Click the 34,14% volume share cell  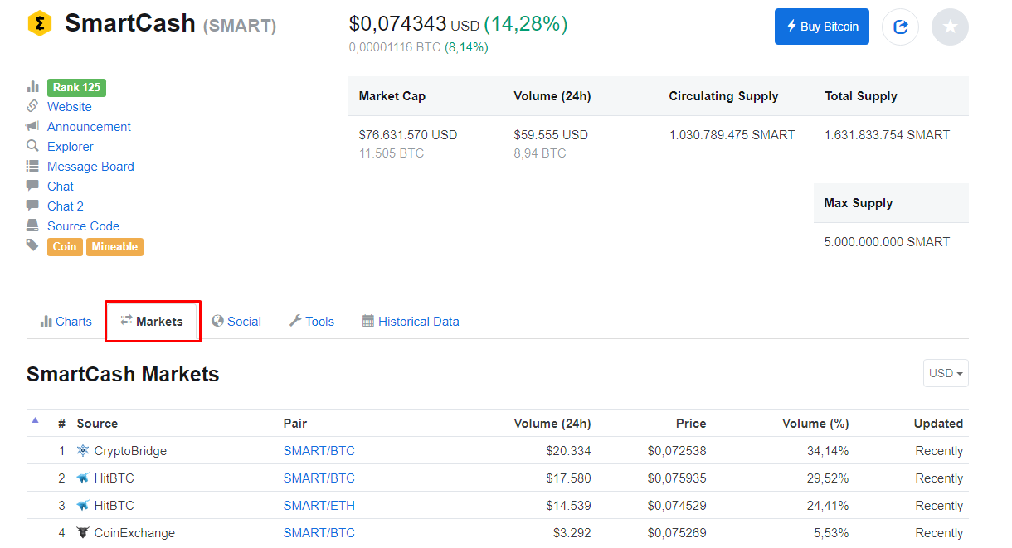(x=827, y=451)
